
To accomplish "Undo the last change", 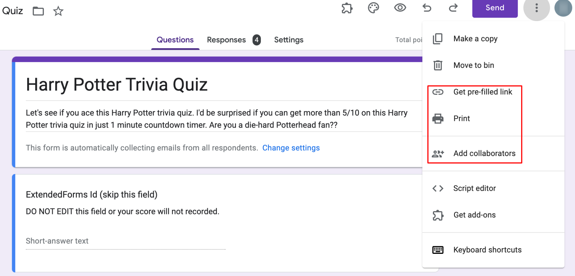I will coord(427,8).
